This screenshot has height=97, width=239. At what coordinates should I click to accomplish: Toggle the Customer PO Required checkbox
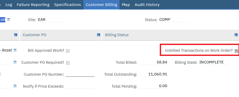68,63
